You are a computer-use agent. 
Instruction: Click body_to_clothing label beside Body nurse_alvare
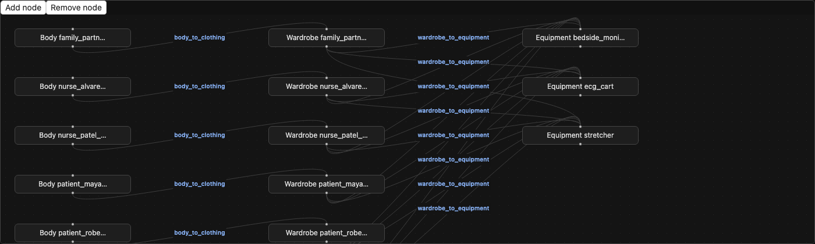200,86
